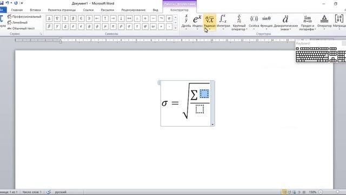Insert the delta δ lowercase symbol

click(65, 27)
